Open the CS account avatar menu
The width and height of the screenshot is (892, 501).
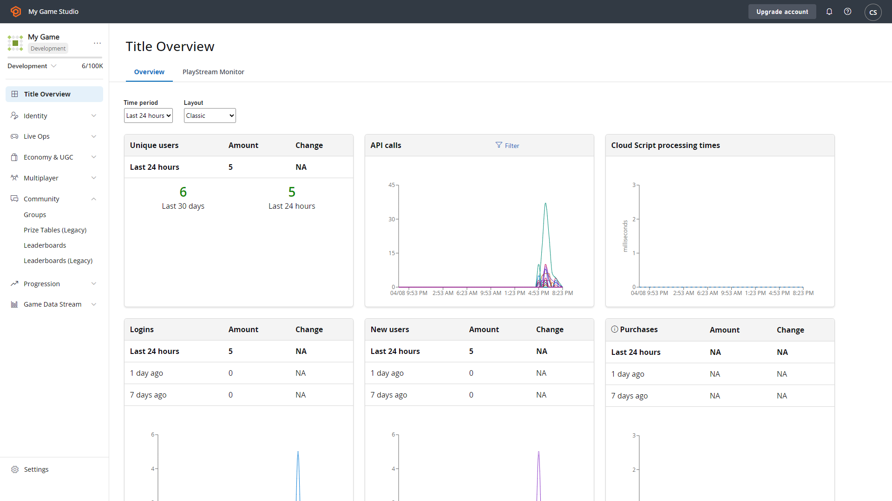873,12
